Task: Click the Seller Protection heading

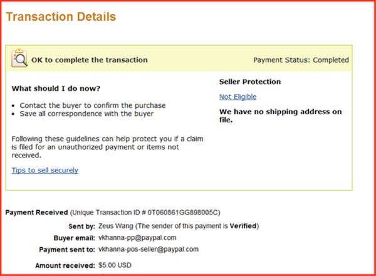Action: click(x=249, y=82)
